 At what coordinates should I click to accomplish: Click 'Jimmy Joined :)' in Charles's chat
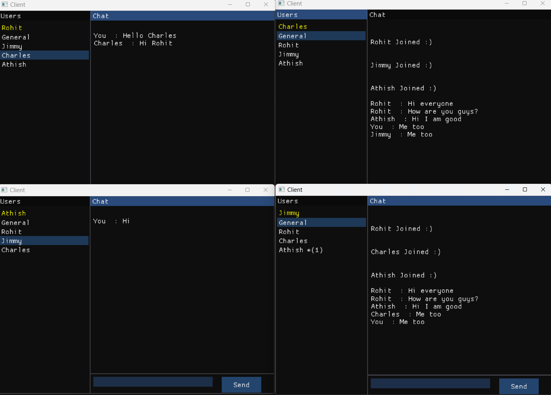pyautogui.click(x=401, y=65)
